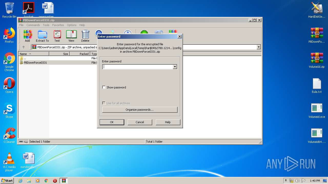This screenshot has height=184, width=328.
Task: Select CCleaner desktop shortcut
Action: [x=9, y=135]
